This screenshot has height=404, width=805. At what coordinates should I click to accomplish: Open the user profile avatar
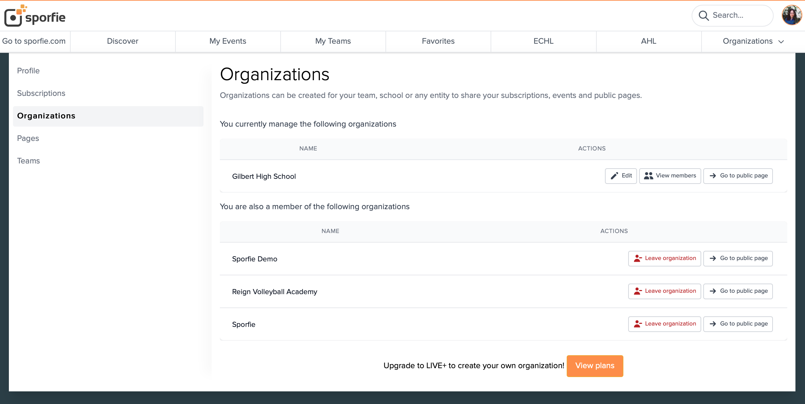pyautogui.click(x=791, y=15)
